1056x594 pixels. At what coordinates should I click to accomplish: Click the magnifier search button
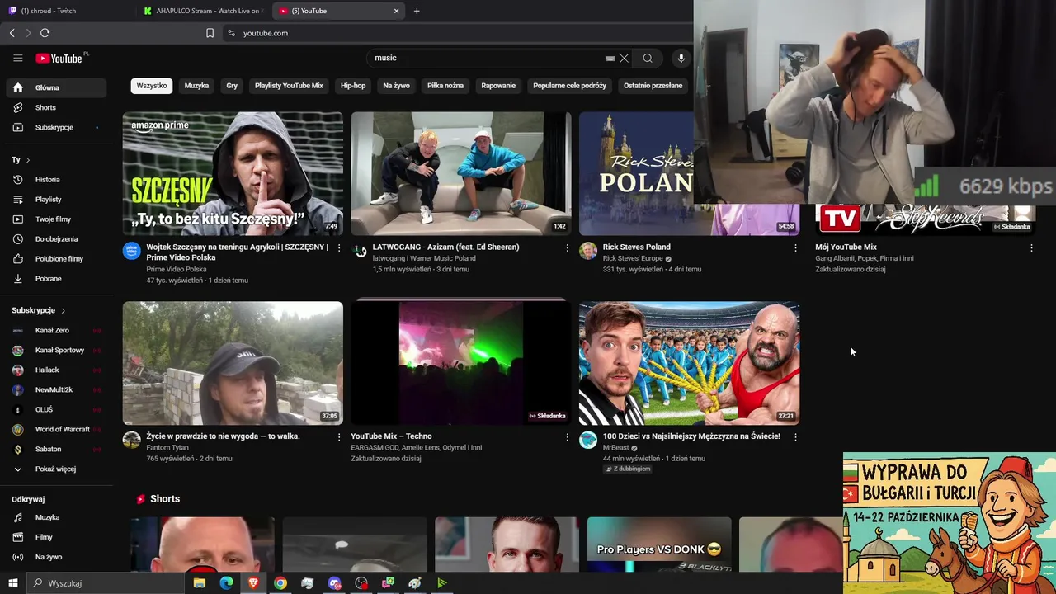[648, 59]
